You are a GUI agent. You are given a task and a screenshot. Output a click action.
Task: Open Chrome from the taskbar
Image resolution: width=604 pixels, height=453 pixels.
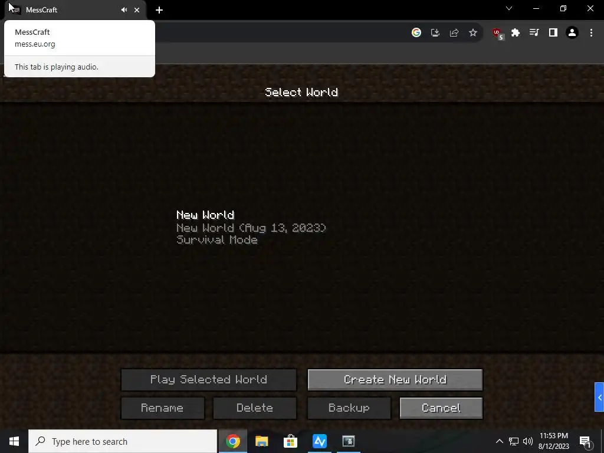pos(232,441)
